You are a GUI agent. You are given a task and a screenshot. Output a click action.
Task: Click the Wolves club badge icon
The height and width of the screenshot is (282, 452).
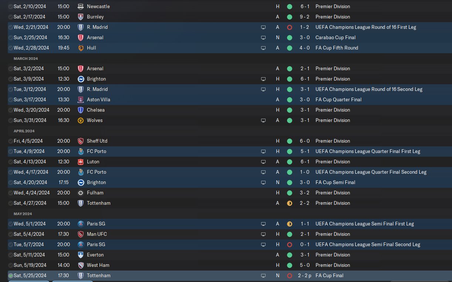pyautogui.click(x=81, y=120)
